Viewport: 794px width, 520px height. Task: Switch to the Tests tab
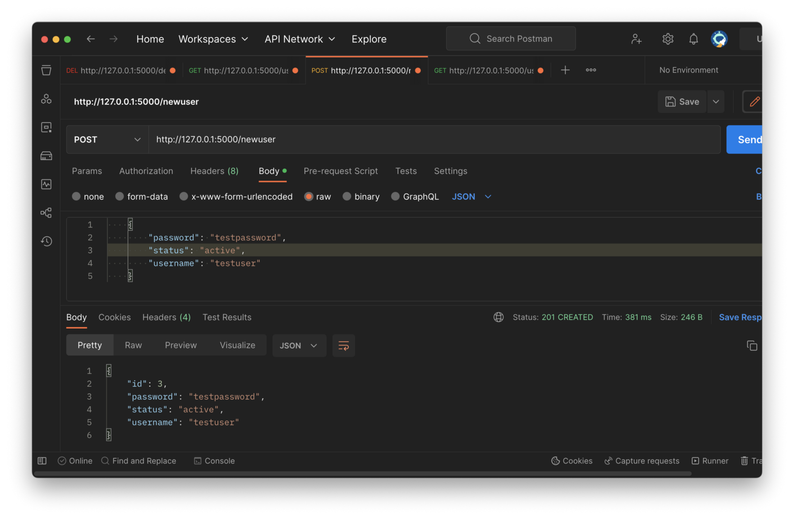tap(406, 171)
